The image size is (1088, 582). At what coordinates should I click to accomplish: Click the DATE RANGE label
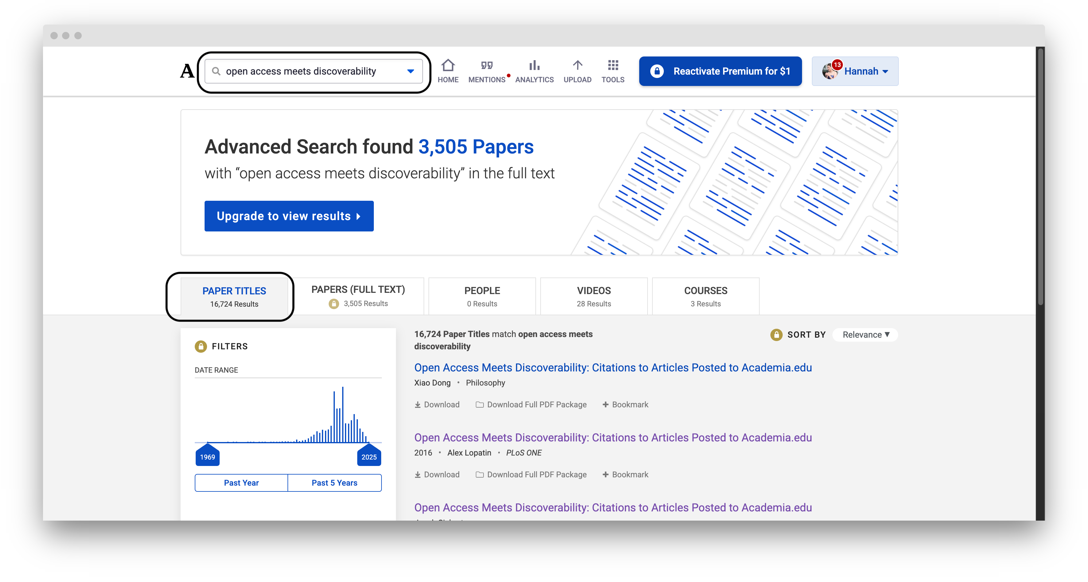point(216,370)
